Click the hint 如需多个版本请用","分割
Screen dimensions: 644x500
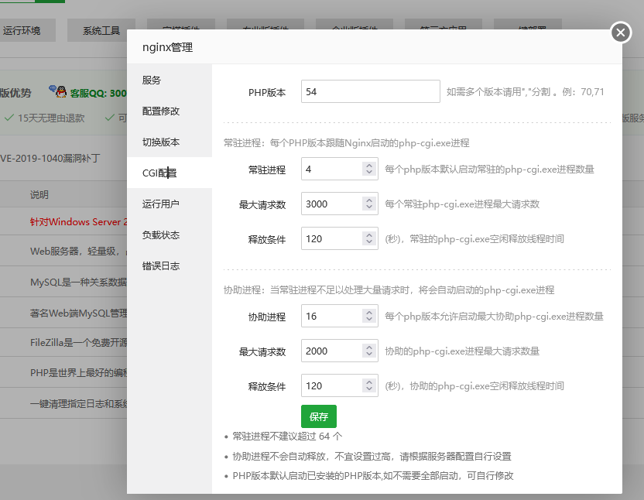coord(526,91)
